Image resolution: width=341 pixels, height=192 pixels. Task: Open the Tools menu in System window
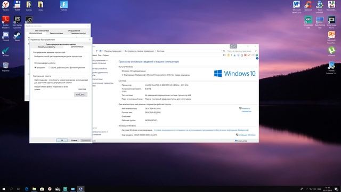(105, 55)
